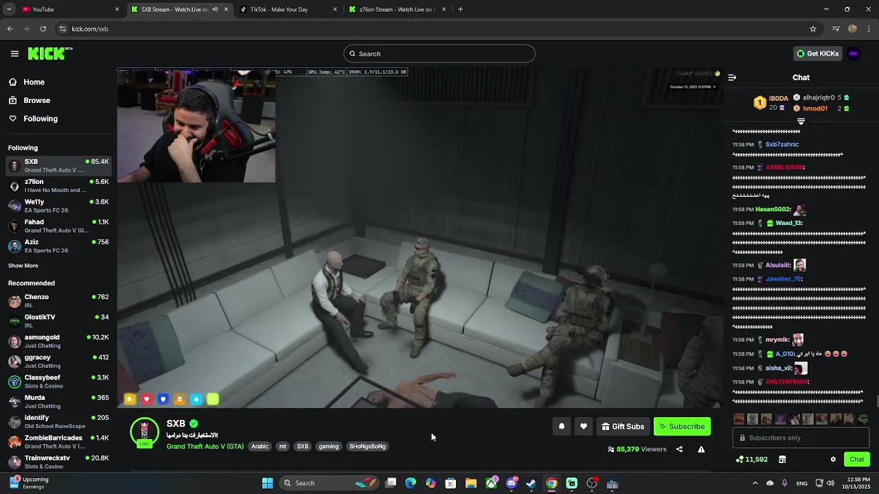Image resolution: width=879 pixels, height=494 pixels.
Task: Click the Subscribers only chat input
Action: [x=801, y=438]
